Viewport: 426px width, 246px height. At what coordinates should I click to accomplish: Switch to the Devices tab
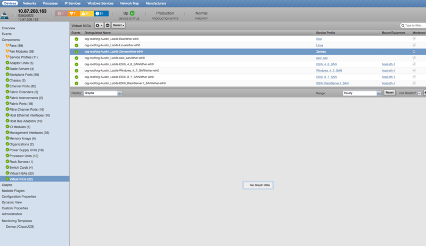click(x=10, y=3)
